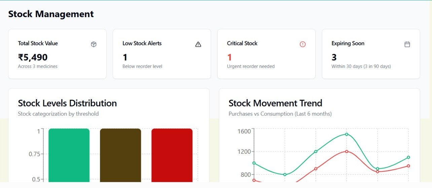Click the green line's peak data point
Image resolution: width=432 pixels, height=188 pixels.
(347, 134)
